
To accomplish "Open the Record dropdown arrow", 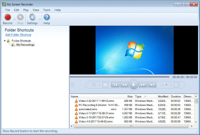I will click(15, 19).
